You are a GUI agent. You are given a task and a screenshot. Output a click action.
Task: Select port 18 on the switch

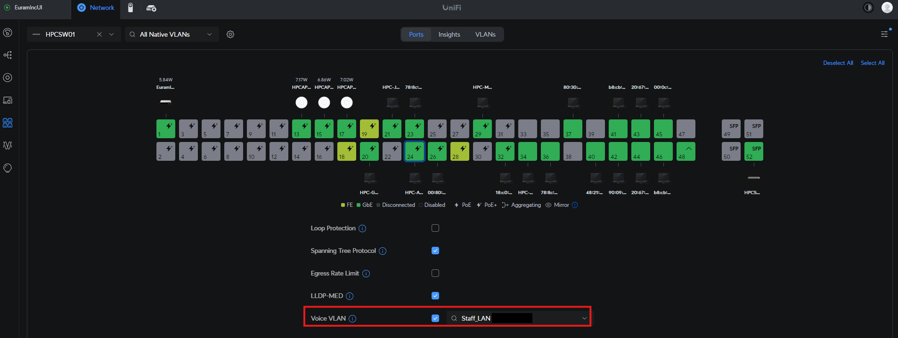pyautogui.click(x=347, y=151)
